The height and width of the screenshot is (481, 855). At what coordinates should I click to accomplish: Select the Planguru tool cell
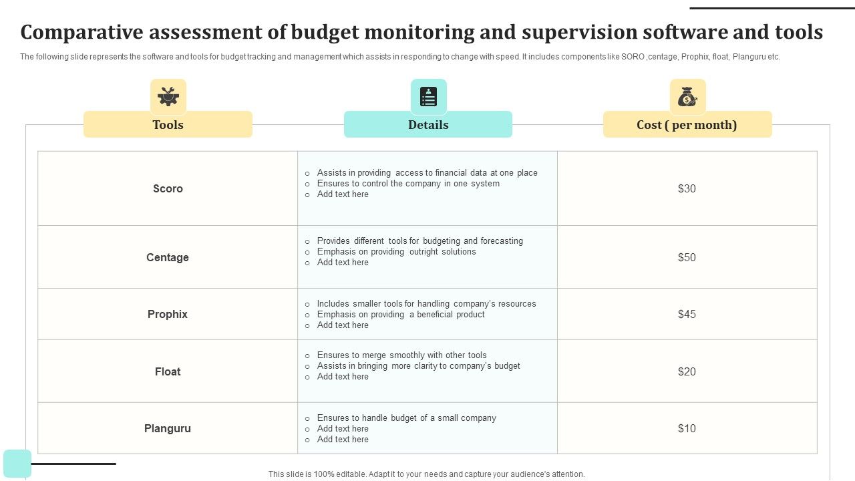tap(168, 428)
